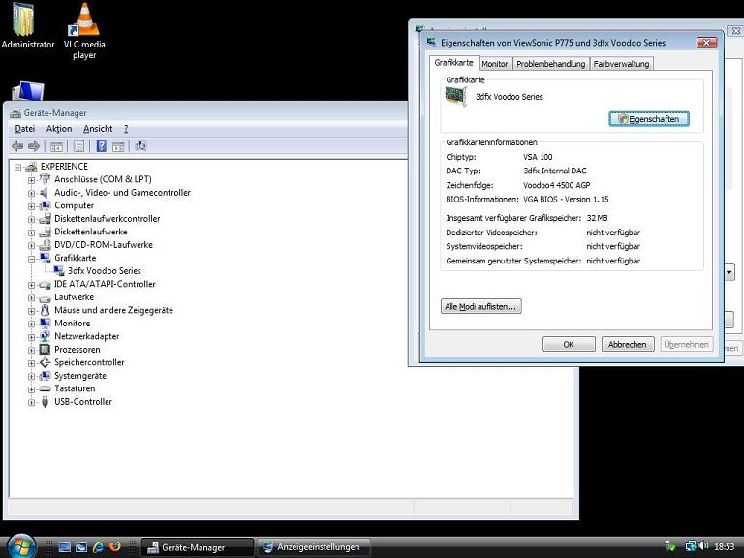Click the VSA 100 chip type text
Image resolution: width=744 pixels, height=558 pixels.
tap(538, 157)
